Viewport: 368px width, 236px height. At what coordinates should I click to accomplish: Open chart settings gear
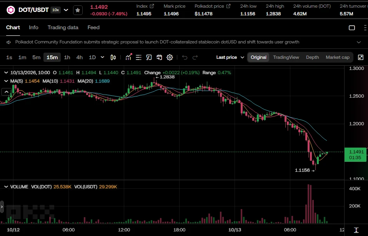coord(170,57)
